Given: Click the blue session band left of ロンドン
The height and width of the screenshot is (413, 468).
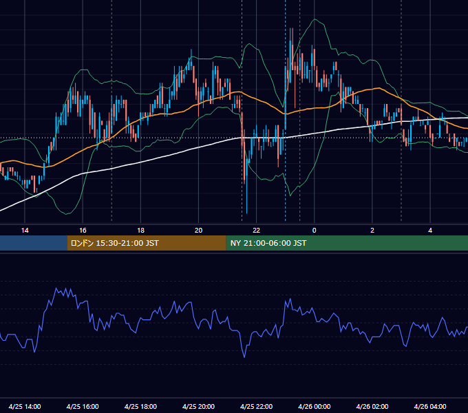Looking at the screenshot, I should [x=34, y=243].
